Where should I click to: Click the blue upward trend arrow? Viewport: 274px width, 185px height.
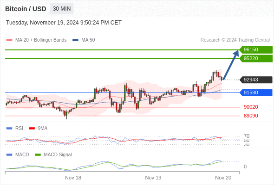point(231,65)
